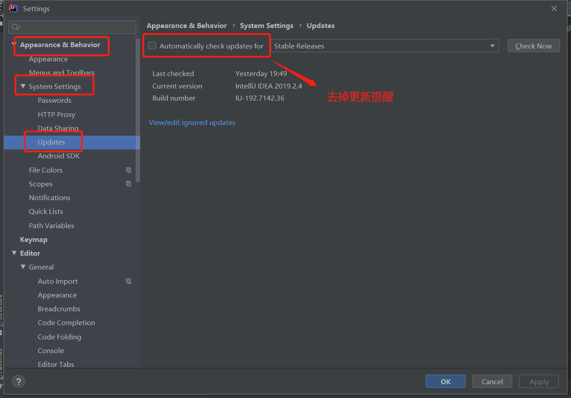Open Notifications settings
571x398 pixels.
point(49,197)
